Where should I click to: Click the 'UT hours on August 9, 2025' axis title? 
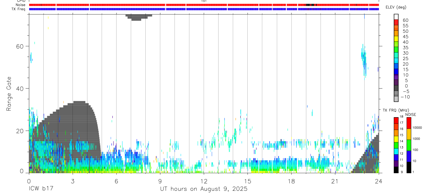pyautogui.click(x=204, y=189)
